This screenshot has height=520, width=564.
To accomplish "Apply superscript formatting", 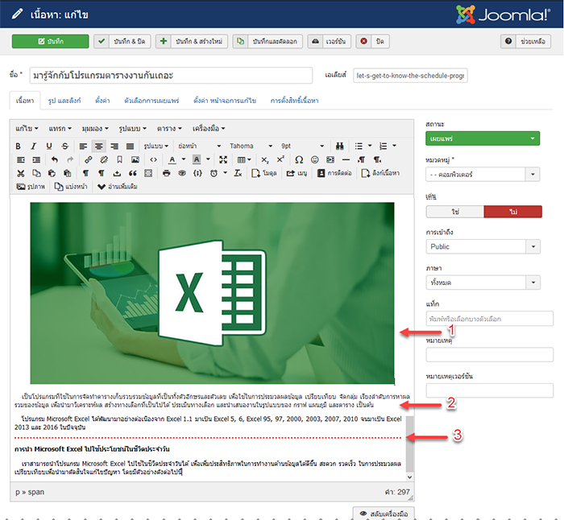I will click(280, 159).
